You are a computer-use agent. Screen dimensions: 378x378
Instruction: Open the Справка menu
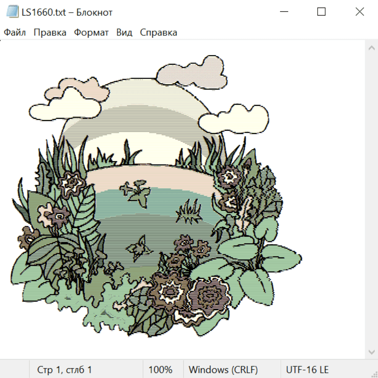tap(158, 32)
